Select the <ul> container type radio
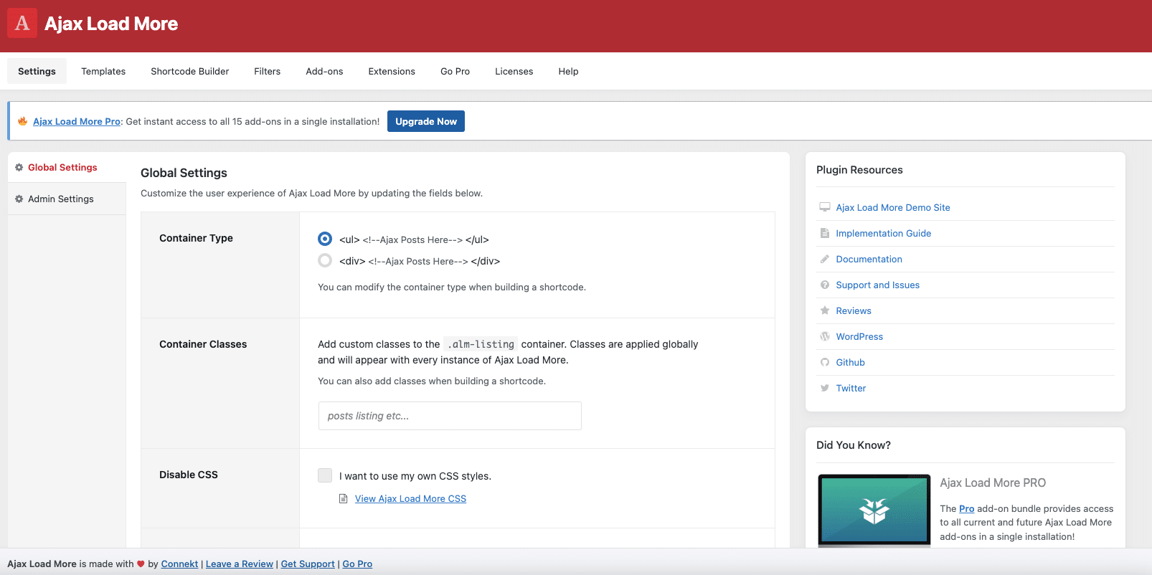 [x=325, y=239]
